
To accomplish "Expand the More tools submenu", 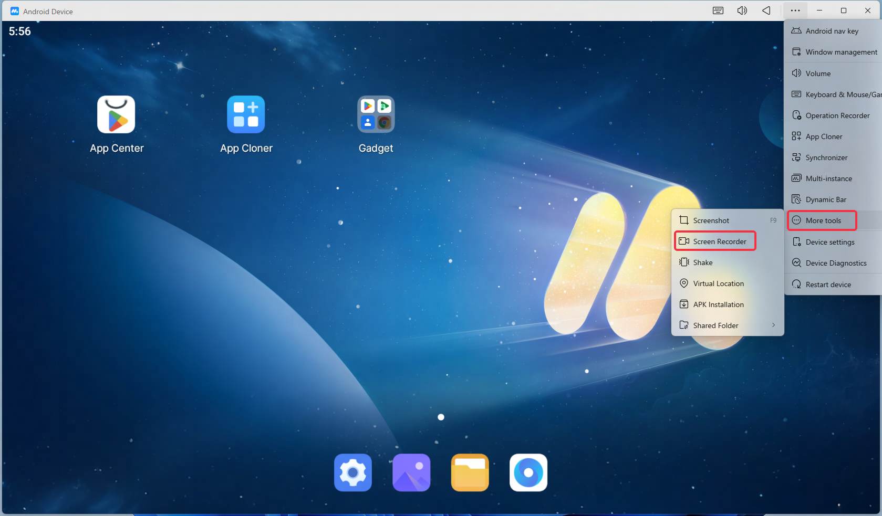I will coord(833,220).
